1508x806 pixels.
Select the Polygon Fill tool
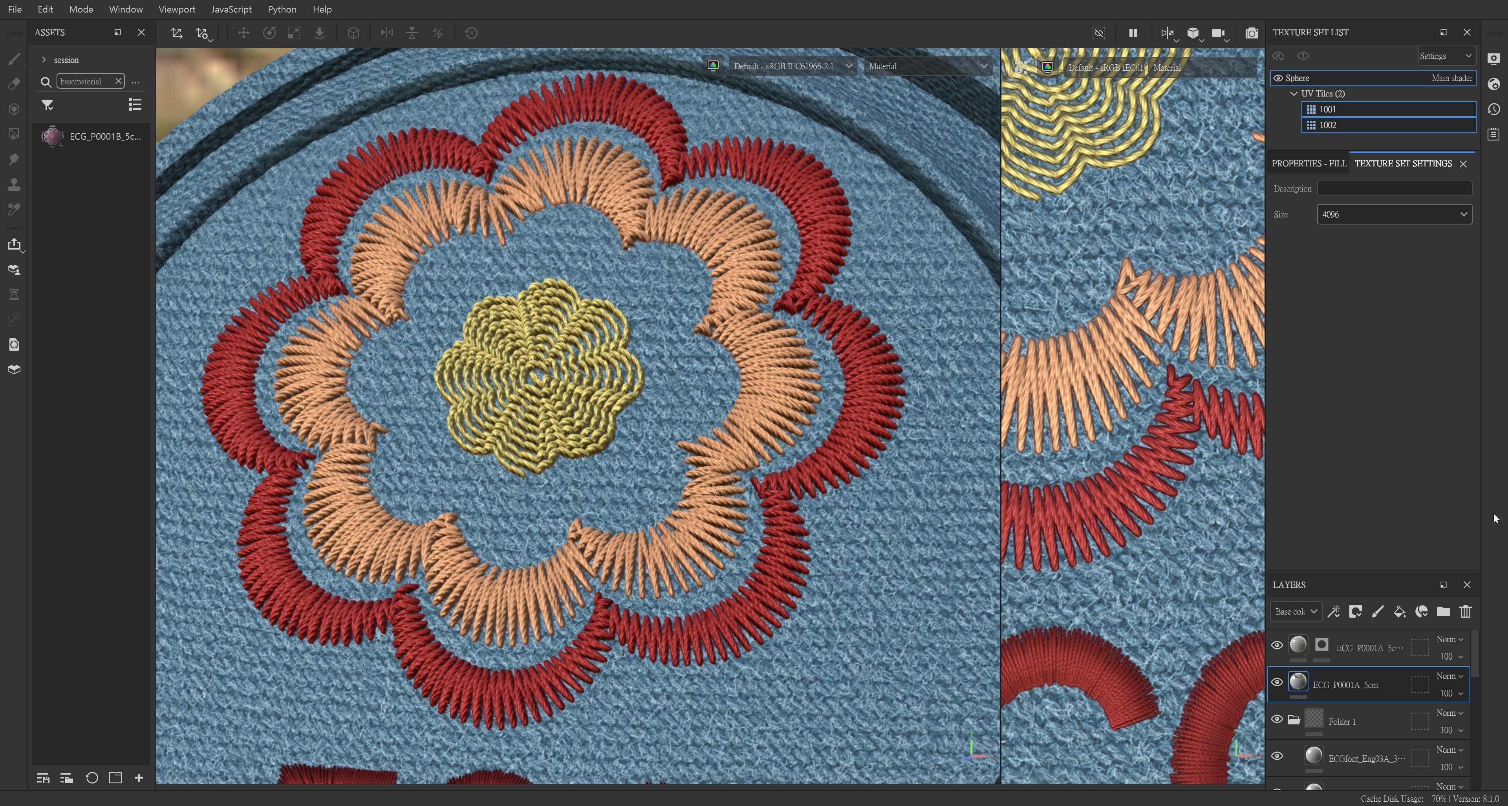(14, 134)
